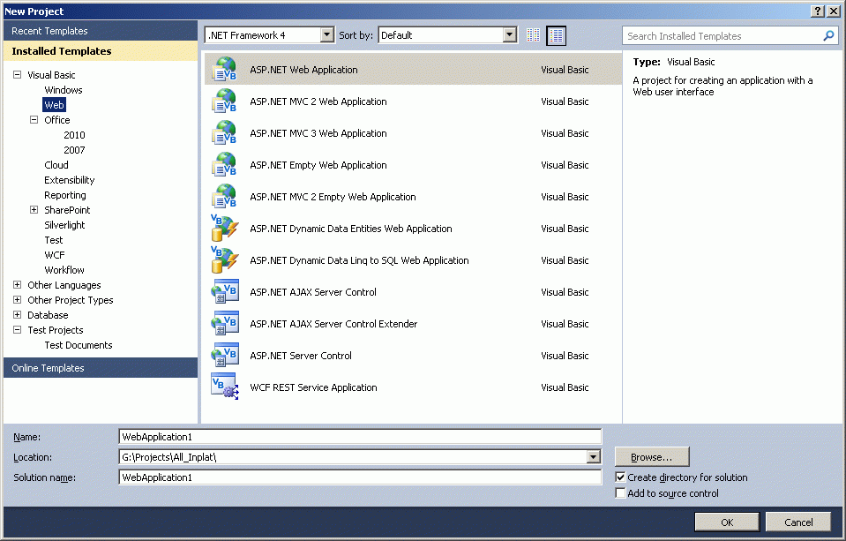Click the WCF REST Service Application icon
This screenshot has height=541, width=846.
224,387
